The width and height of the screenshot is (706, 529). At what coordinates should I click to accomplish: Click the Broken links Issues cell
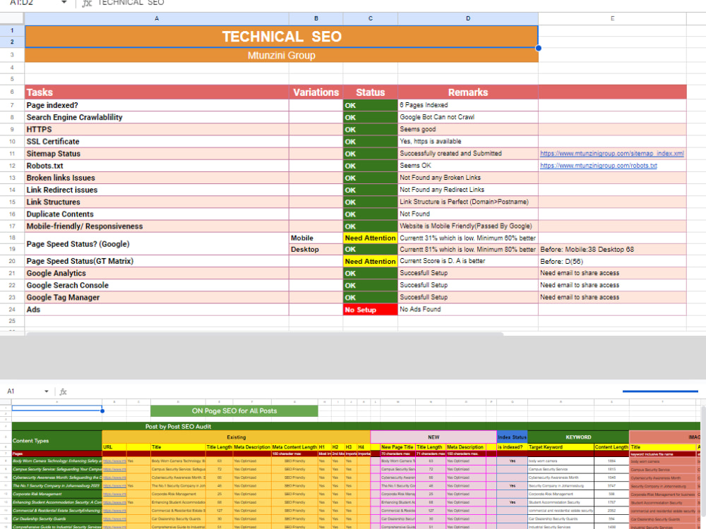click(x=157, y=178)
